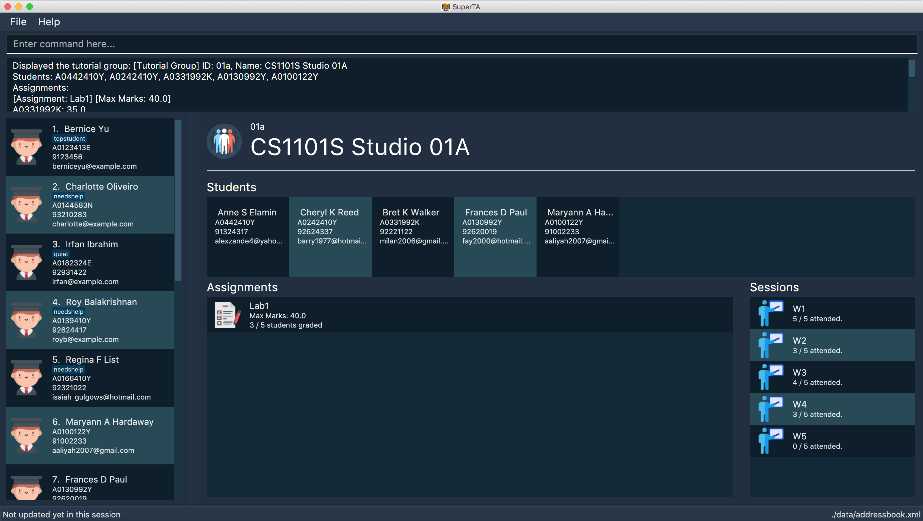This screenshot has height=521, width=923.
Task: Select session W3 4 / 5 attended
Action: 832,377
